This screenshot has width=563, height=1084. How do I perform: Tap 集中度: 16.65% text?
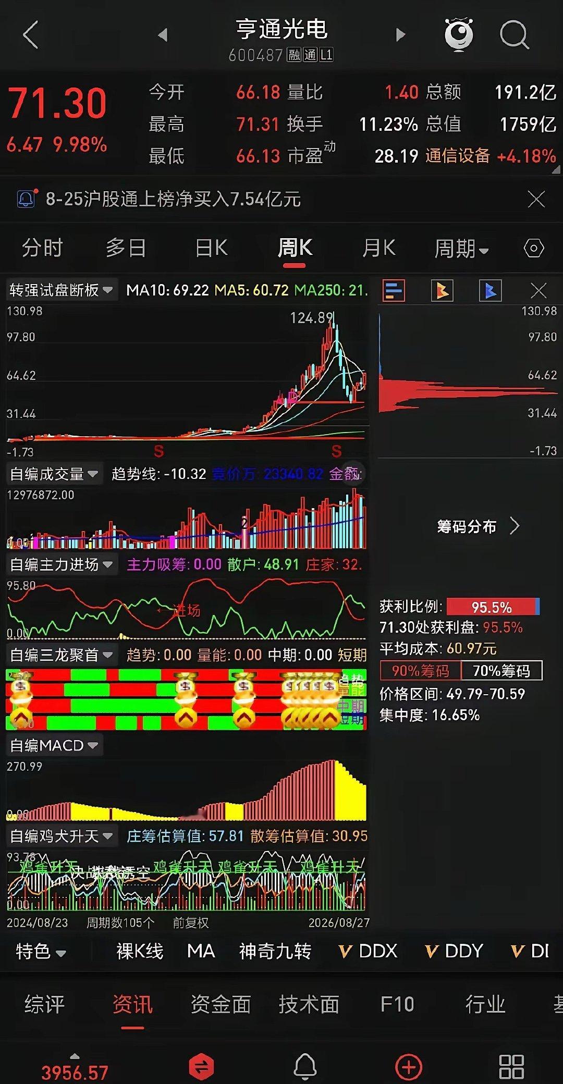[x=430, y=715]
